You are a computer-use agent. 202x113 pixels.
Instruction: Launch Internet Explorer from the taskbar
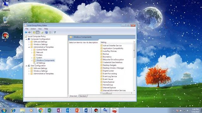[13, 110]
